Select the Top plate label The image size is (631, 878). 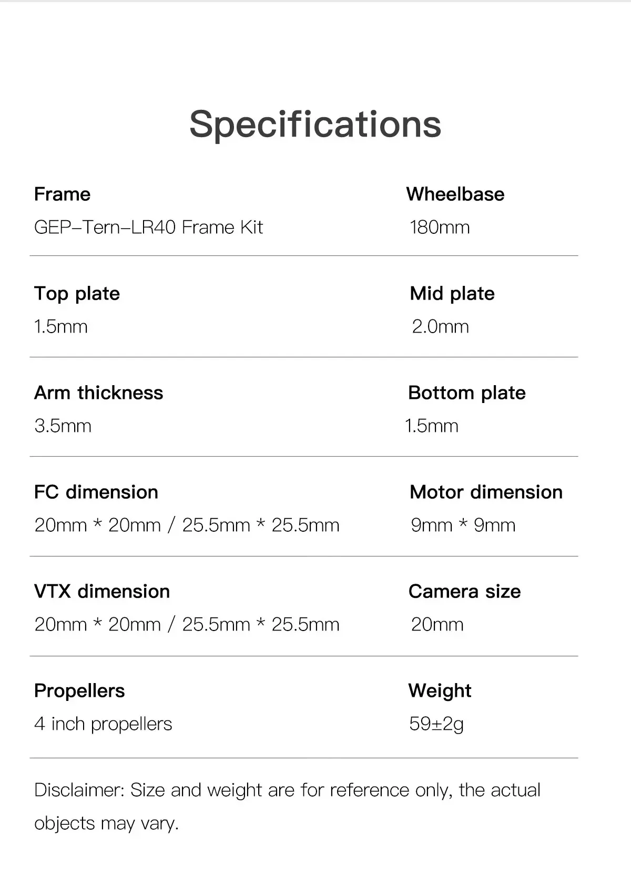point(77,294)
